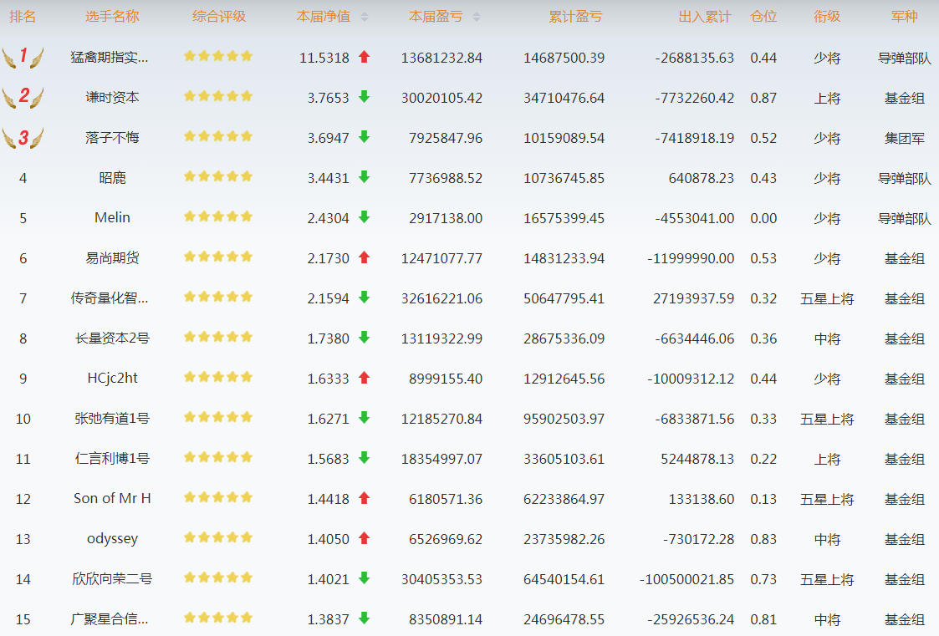Screen dimensions: 939x636
Task: Open player 易尚期货 profile
Action: click(x=112, y=258)
